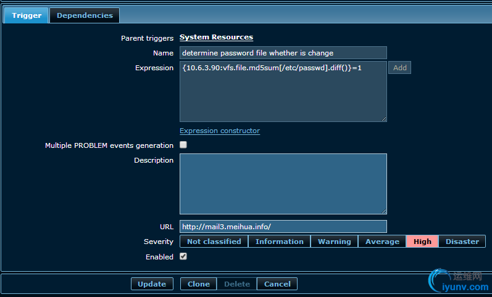Select the Trigger tab

click(27, 15)
